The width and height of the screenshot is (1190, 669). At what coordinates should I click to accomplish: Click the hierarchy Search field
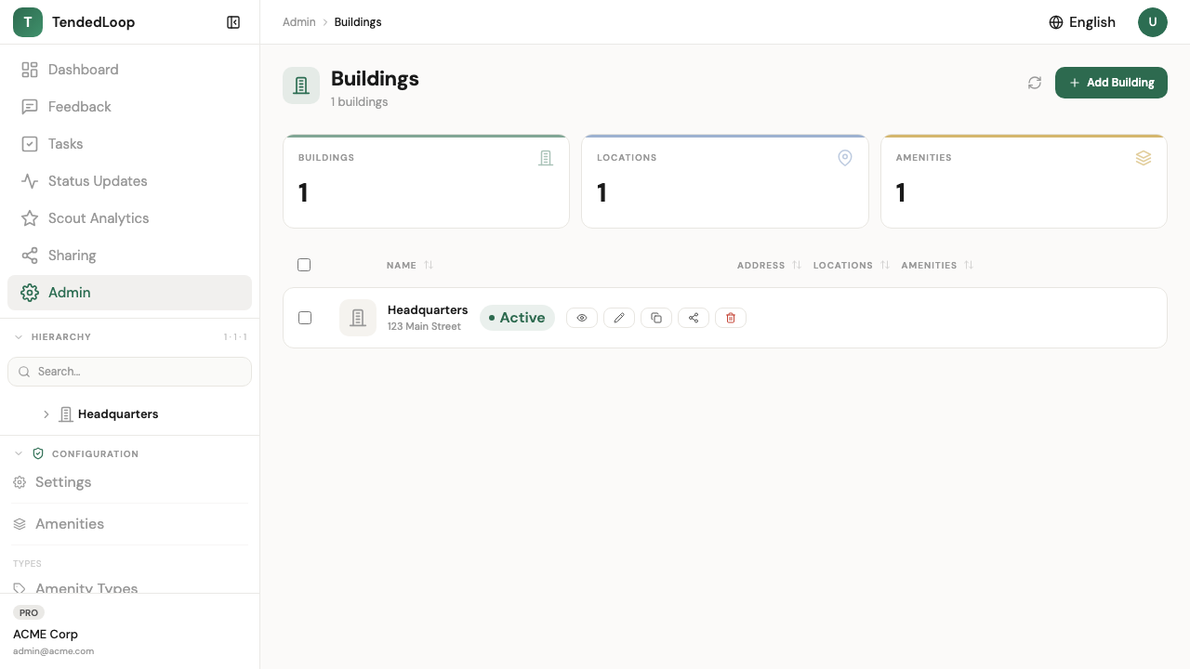point(129,371)
